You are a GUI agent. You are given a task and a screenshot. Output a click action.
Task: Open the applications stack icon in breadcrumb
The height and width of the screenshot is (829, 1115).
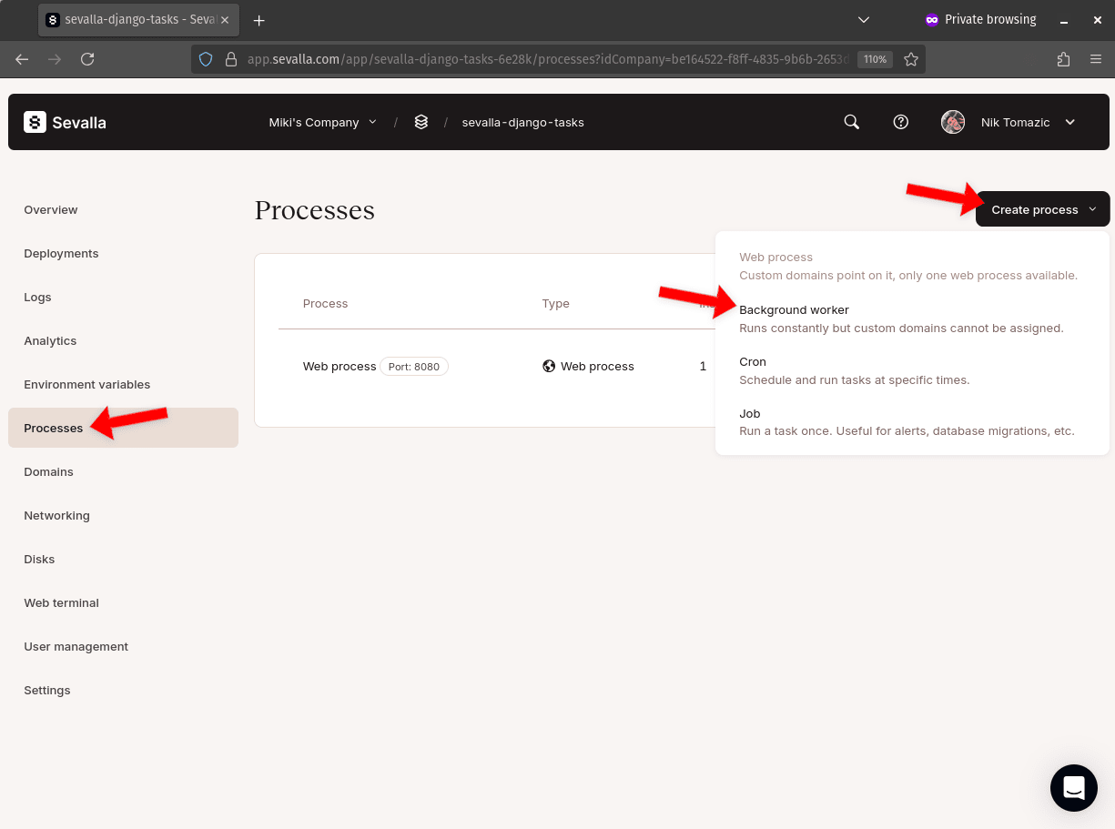click(421, 122)
